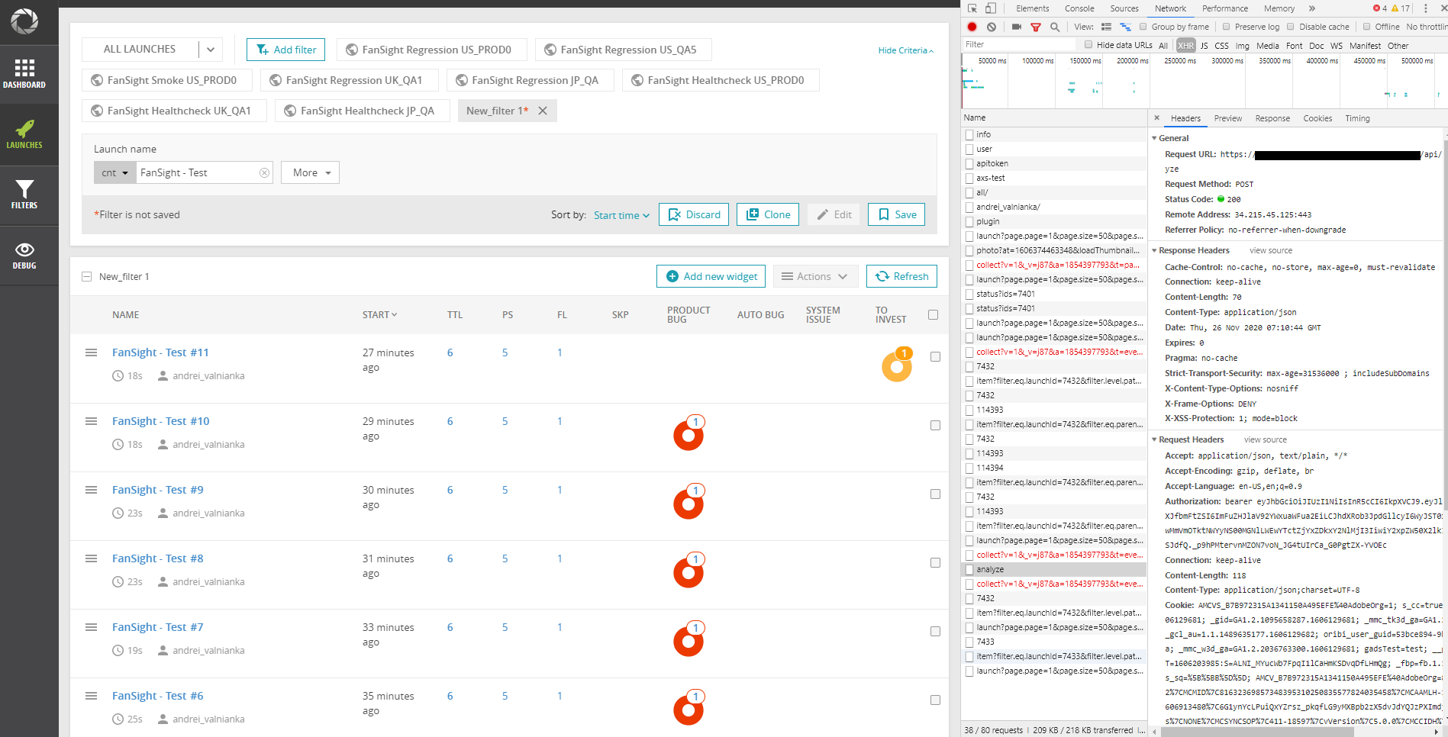Expand the More filter options dropdown

[x=310, y=172]
